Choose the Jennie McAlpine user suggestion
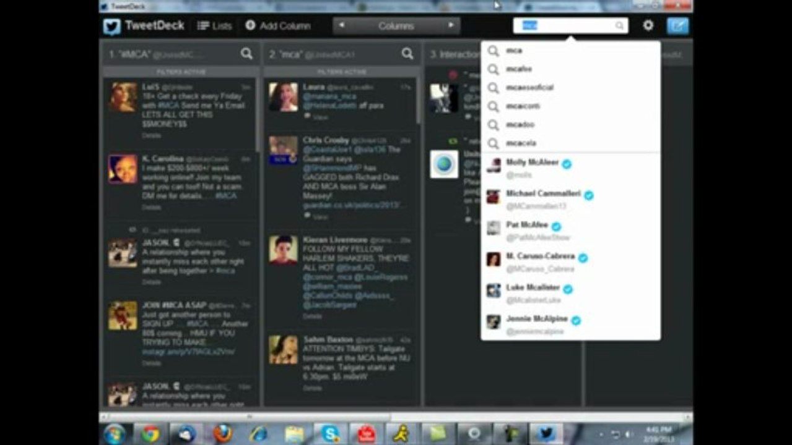 point(570,325)
